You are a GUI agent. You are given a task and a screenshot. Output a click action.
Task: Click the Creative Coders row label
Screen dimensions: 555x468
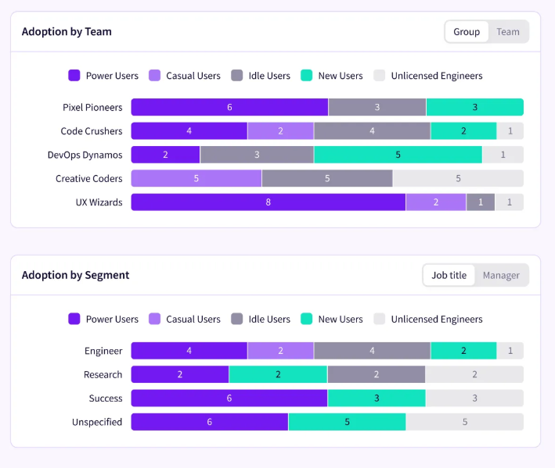88,178
